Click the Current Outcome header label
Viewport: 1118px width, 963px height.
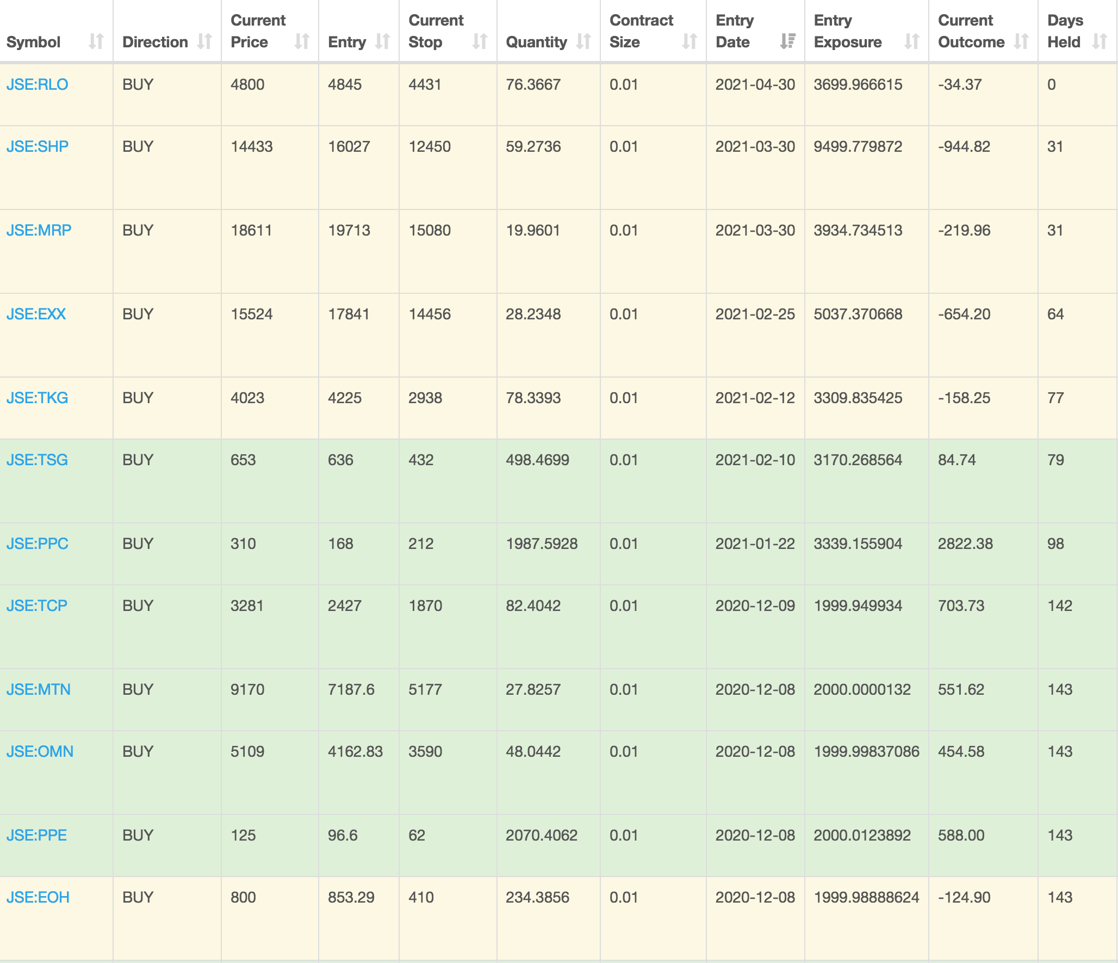[971, 31]
